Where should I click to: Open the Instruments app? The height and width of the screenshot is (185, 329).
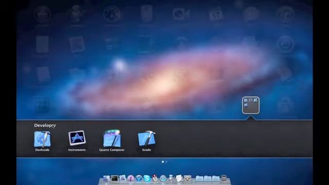point(77,138)
